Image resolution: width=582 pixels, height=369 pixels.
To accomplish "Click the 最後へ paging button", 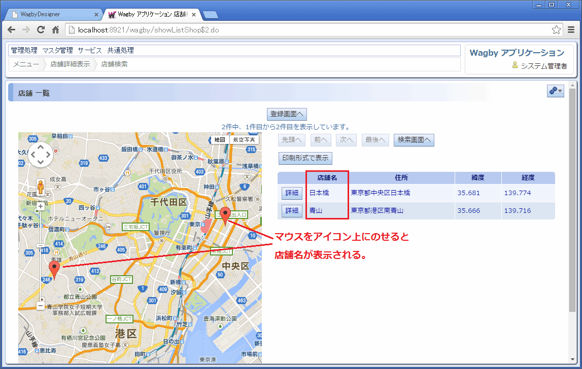I will tap(375, 140).
